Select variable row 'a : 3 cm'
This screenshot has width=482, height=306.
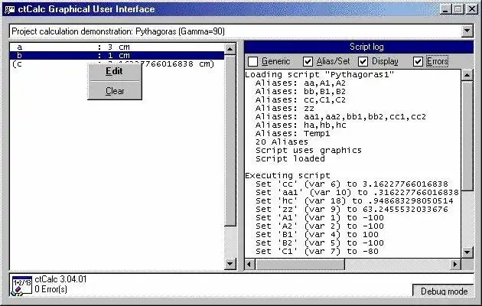pos(117,47)
